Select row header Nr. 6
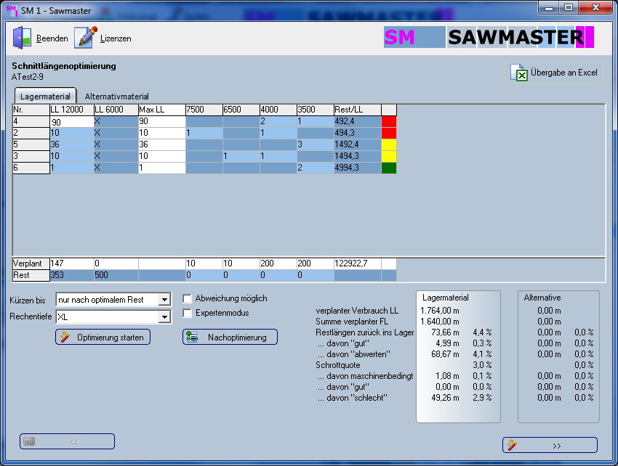Image resolution: width=618 pixels, height=466 pixels. (x=31, y=168)
